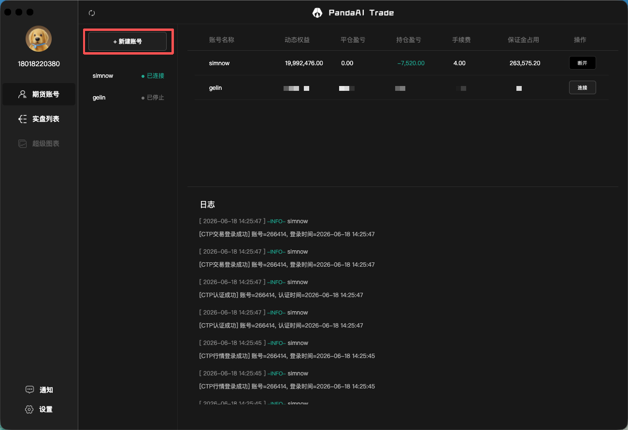Click 连接 button for gelin
The width and height of the screenshot is (628, 430).
click(582, 87)
